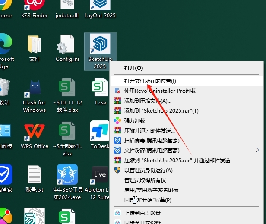This screenshot has width=266, height=224.
Task: Select the 账号.txt text file
Action: (35, 179)
